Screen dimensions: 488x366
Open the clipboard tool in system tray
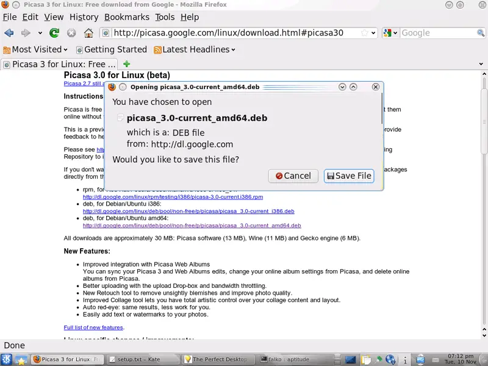pyautogui.click(x=366, y=360)
